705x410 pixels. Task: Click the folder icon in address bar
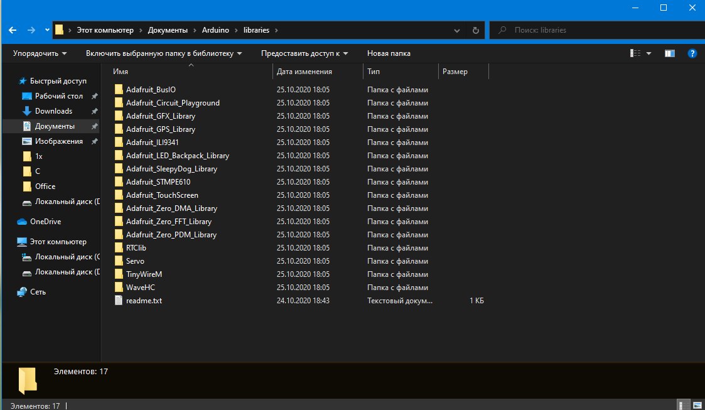pyautogui.click(x=59, y=30)
